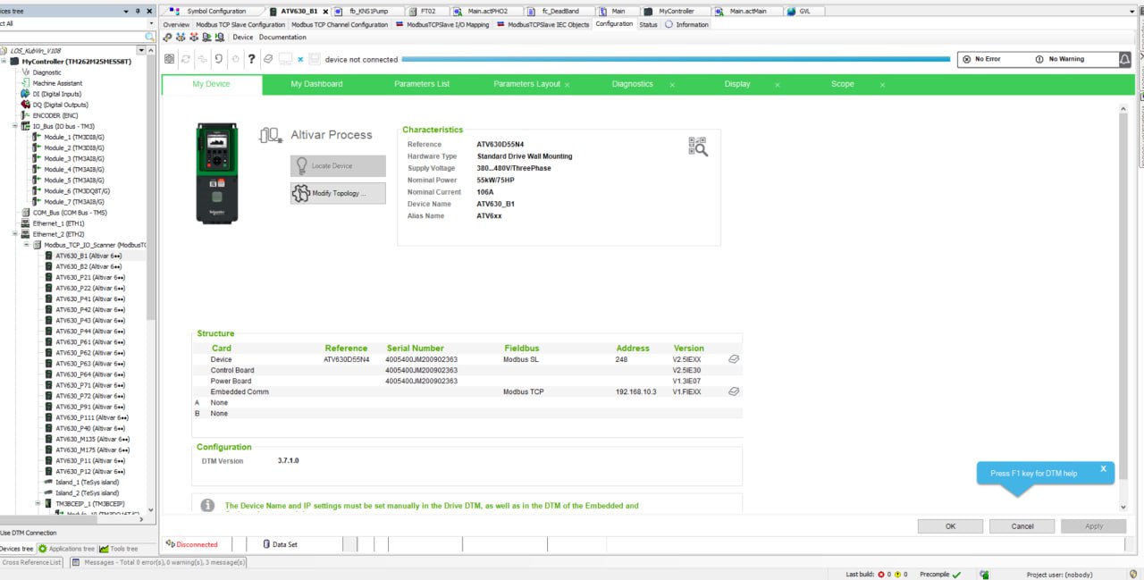This screenshot has width=1144, height=580.
Task: Collapse the IO_Bus node
Action: pyautogui.click(x=15, y=126)
